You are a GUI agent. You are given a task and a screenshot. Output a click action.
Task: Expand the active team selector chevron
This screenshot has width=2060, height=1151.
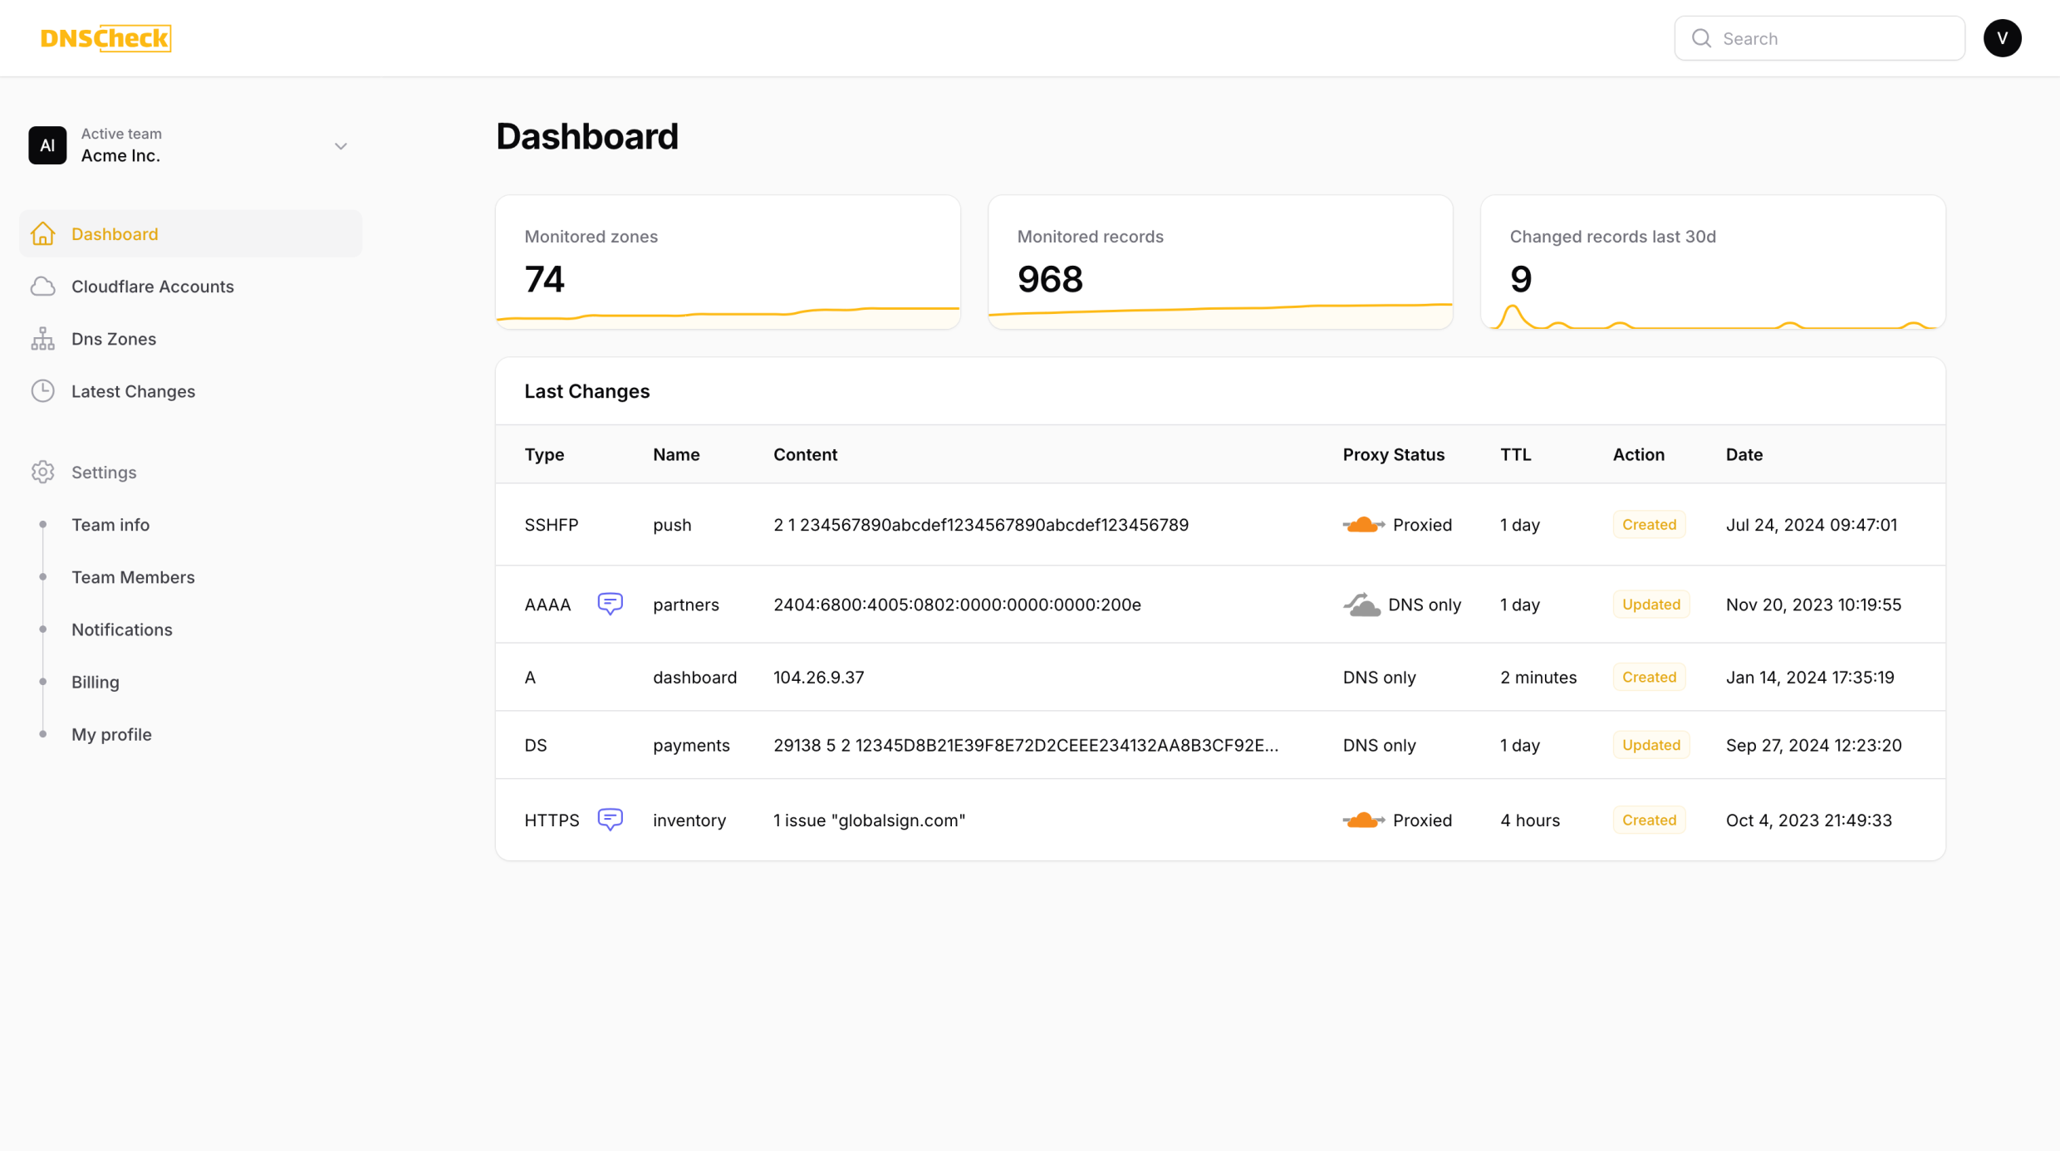point(341,145)
